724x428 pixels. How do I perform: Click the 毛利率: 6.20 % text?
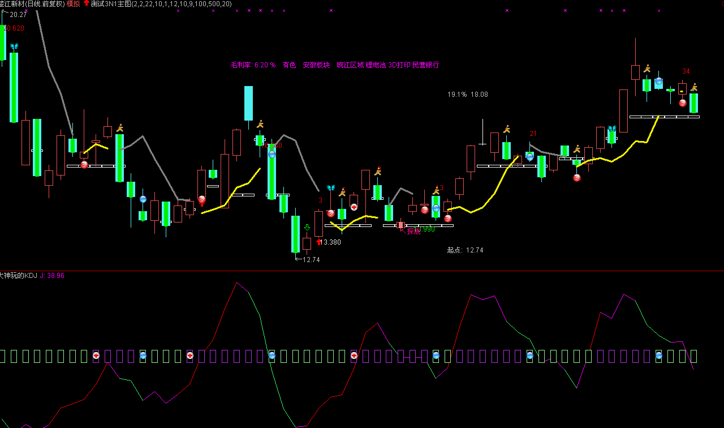pyautogui.click(x=253, y=65)
